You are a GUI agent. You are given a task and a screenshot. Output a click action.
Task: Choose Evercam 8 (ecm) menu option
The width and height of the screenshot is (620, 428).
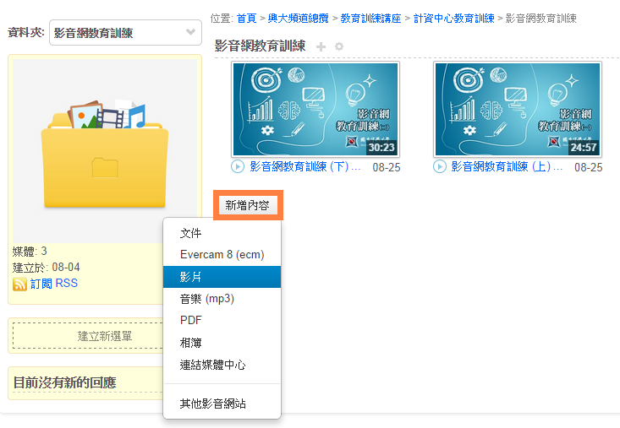click(222, 255)
